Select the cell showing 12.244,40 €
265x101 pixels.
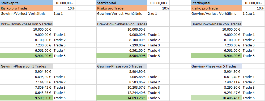point(122,93)
